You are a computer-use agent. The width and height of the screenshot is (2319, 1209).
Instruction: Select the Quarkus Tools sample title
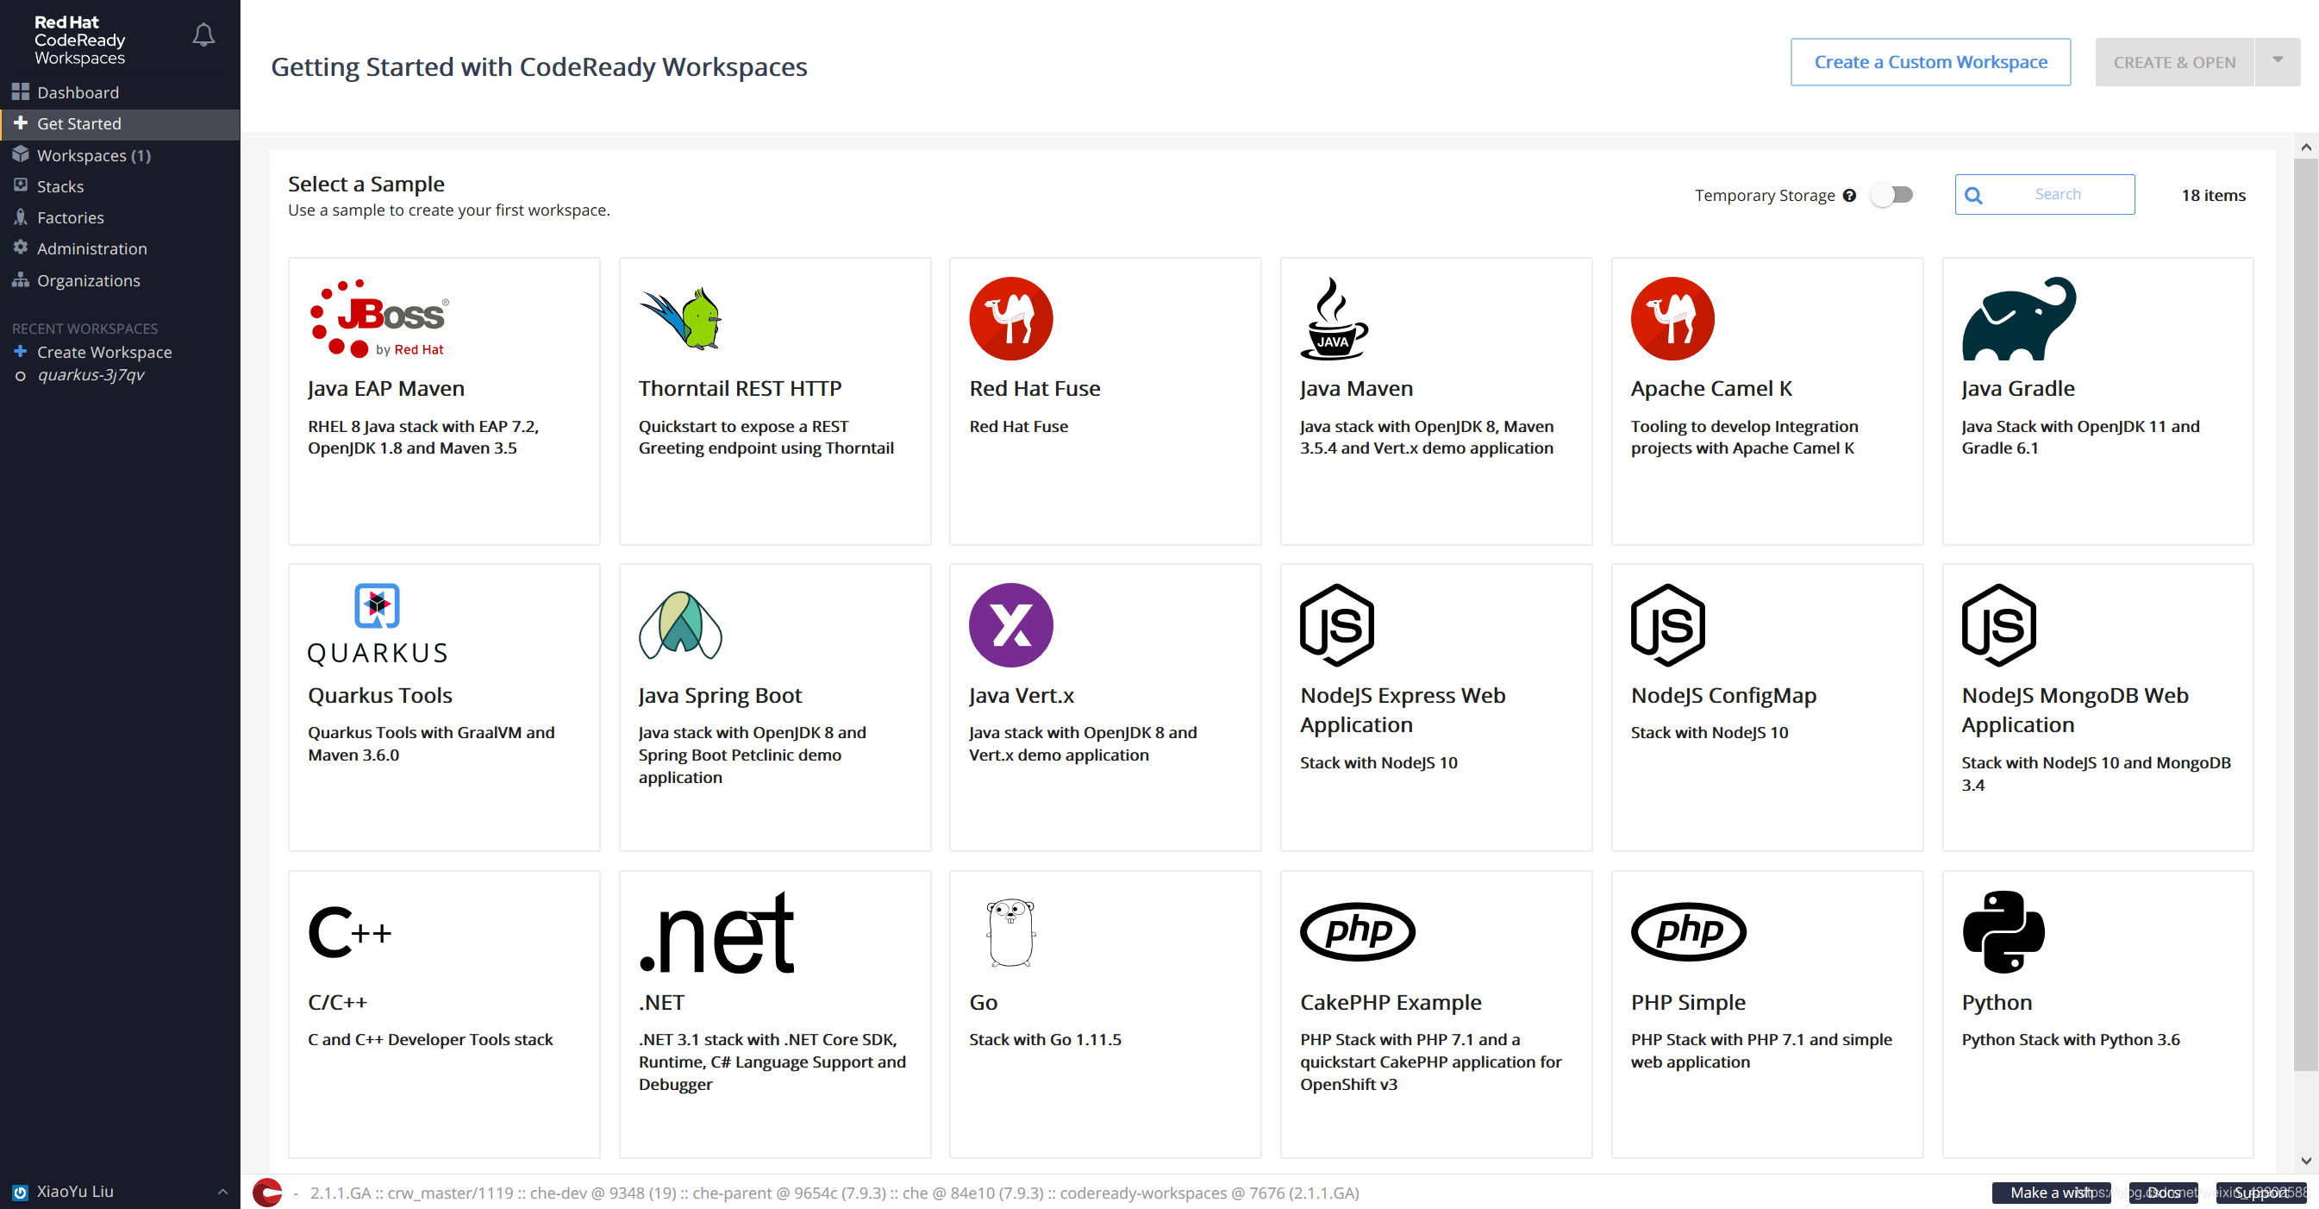pyautogui.click(x=380, y=695)
